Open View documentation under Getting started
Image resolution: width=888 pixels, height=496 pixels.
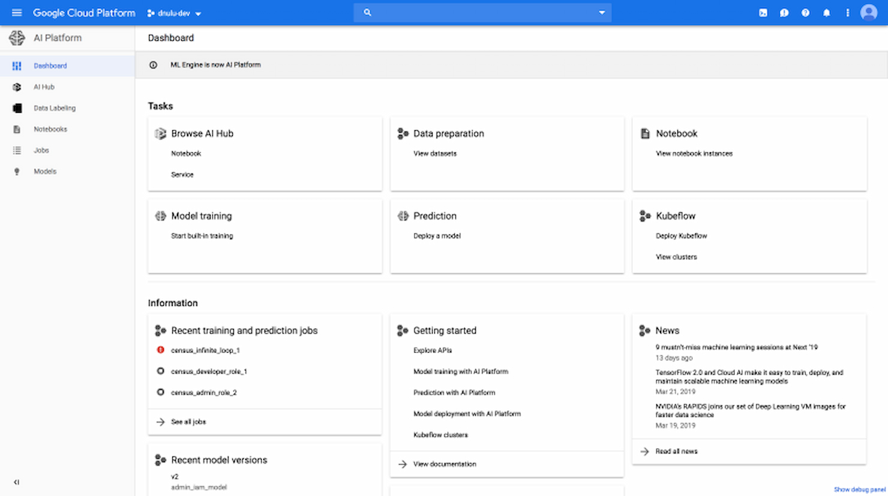(445, 464)
